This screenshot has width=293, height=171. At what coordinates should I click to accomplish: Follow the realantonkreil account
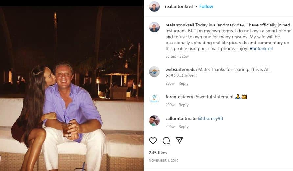[206, 6]
